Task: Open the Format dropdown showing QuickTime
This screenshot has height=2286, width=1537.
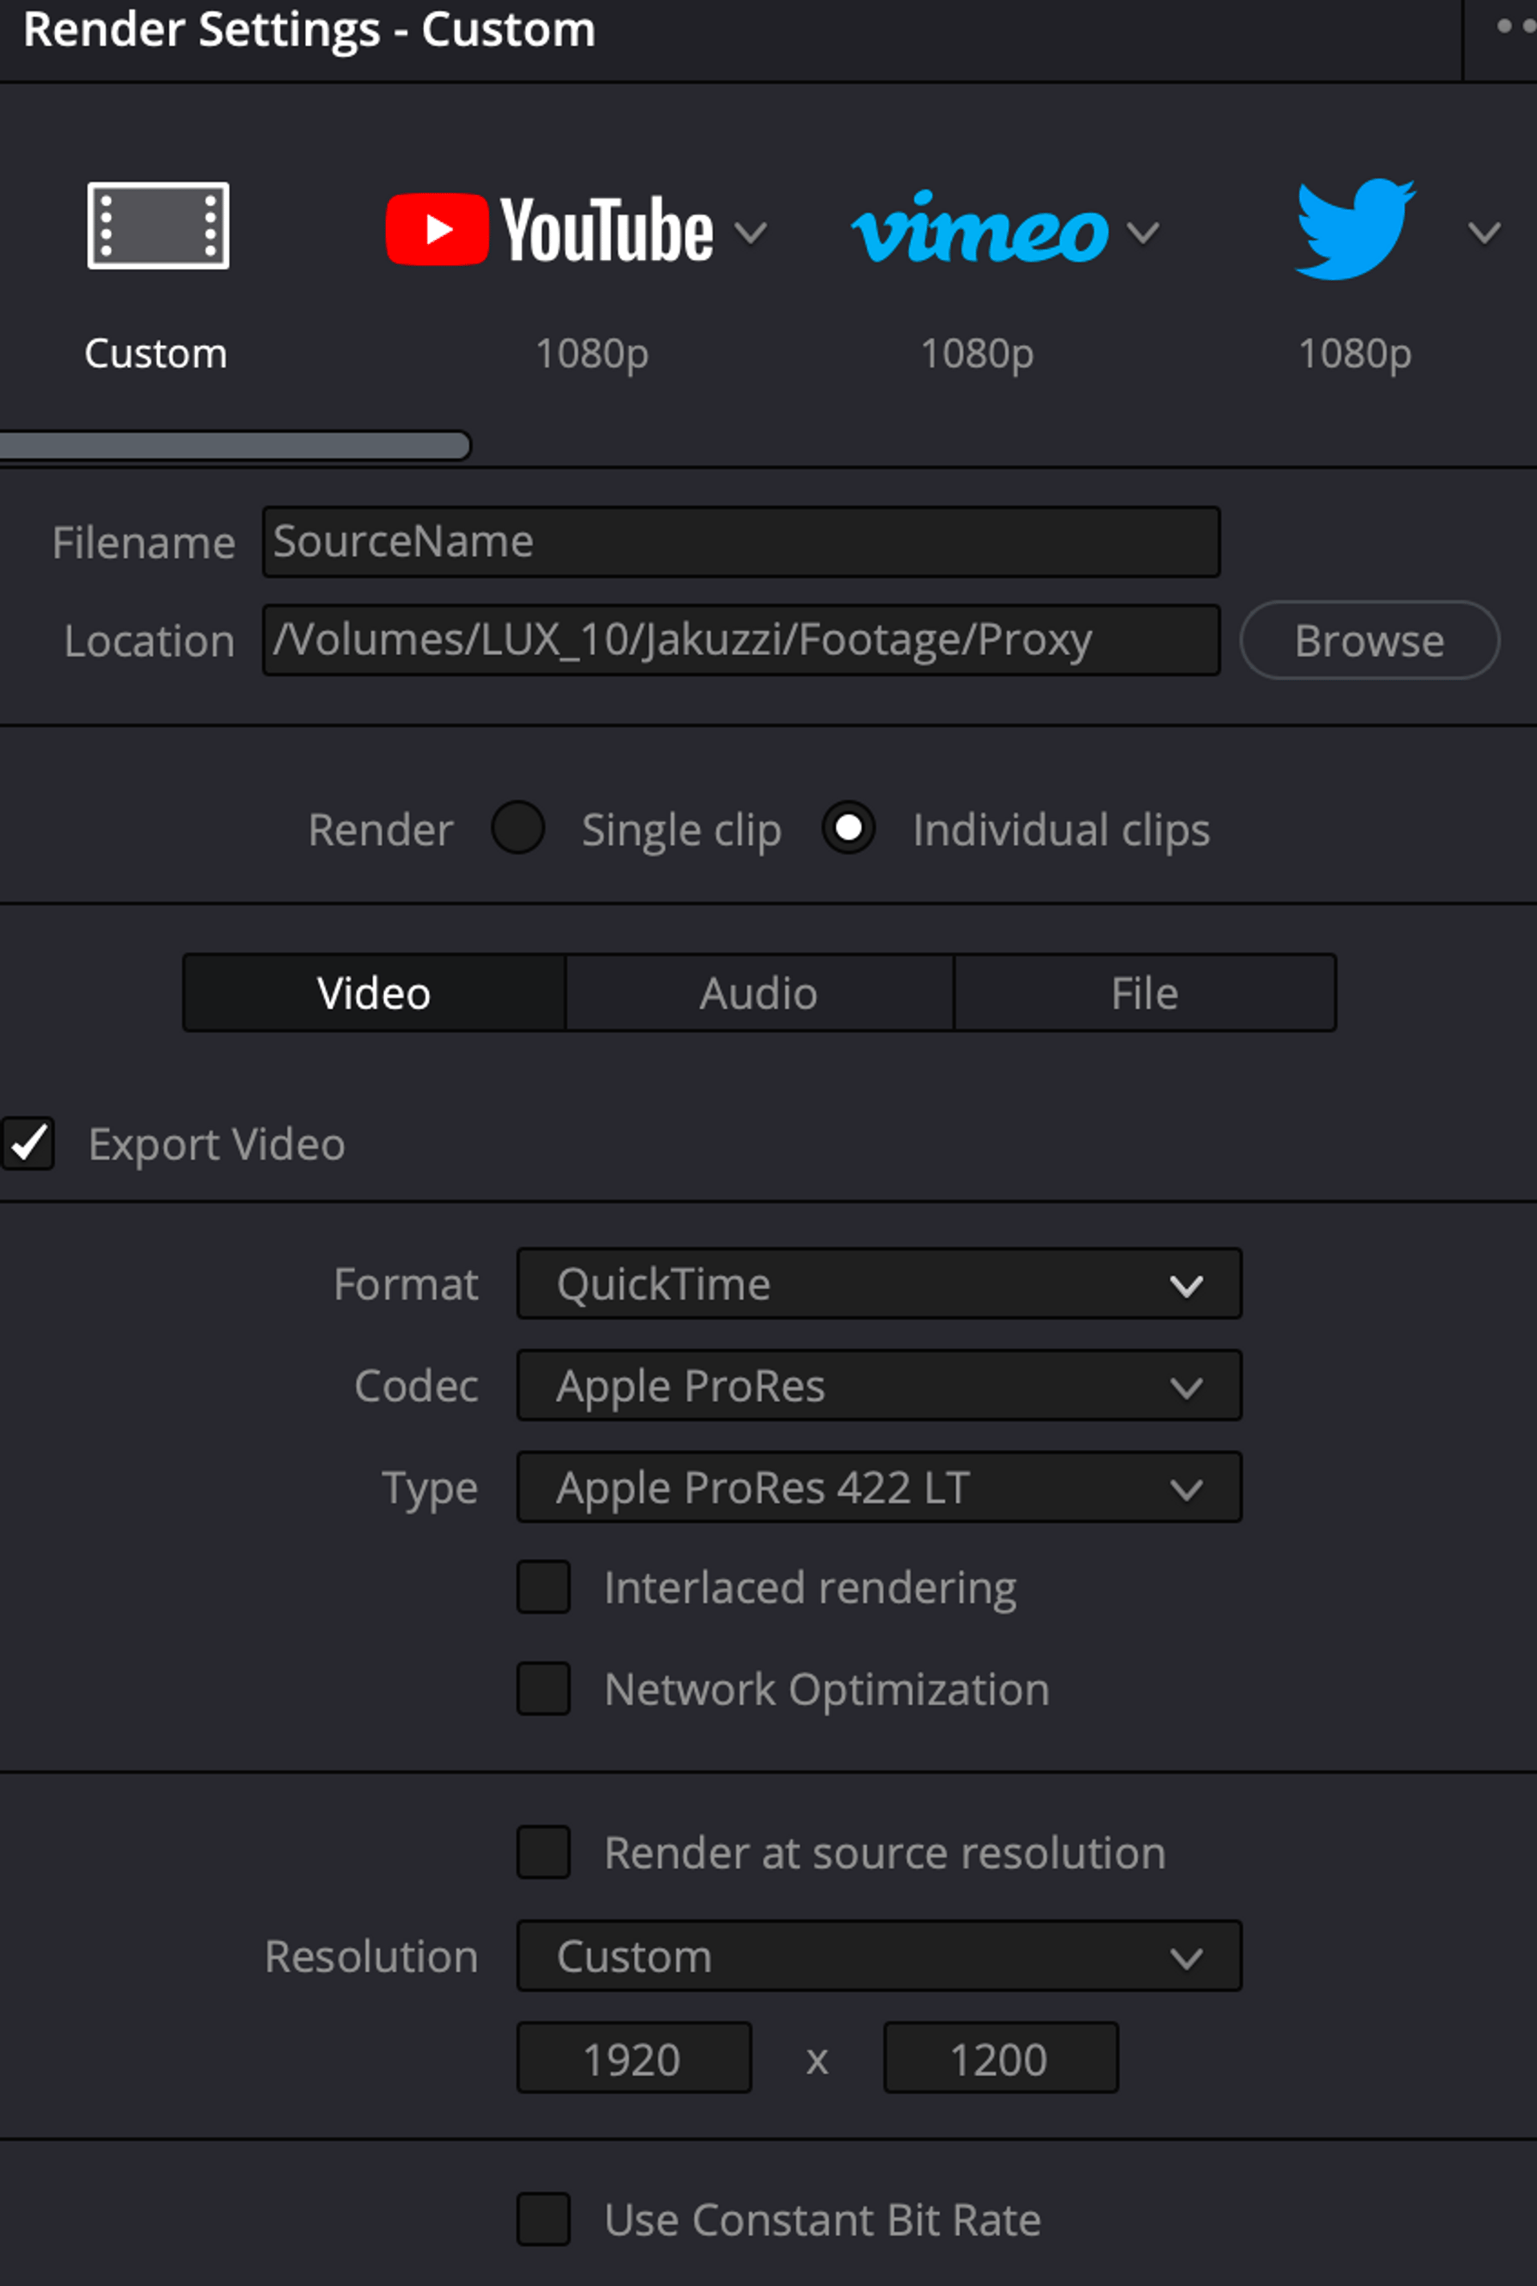Action: [x=879, y=1284]
